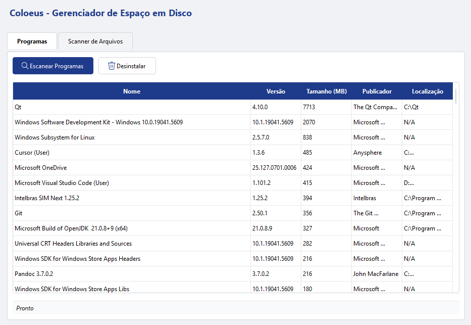Select Windows SDK for Windows Store Apps Libs
The width and height of the screenshot is (471, 325).
click(233, 287)
